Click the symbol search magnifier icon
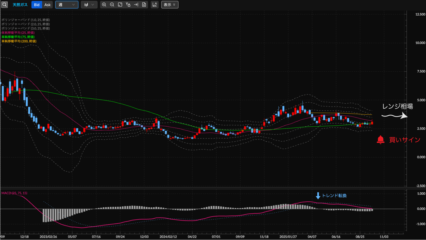 point(4,5)
